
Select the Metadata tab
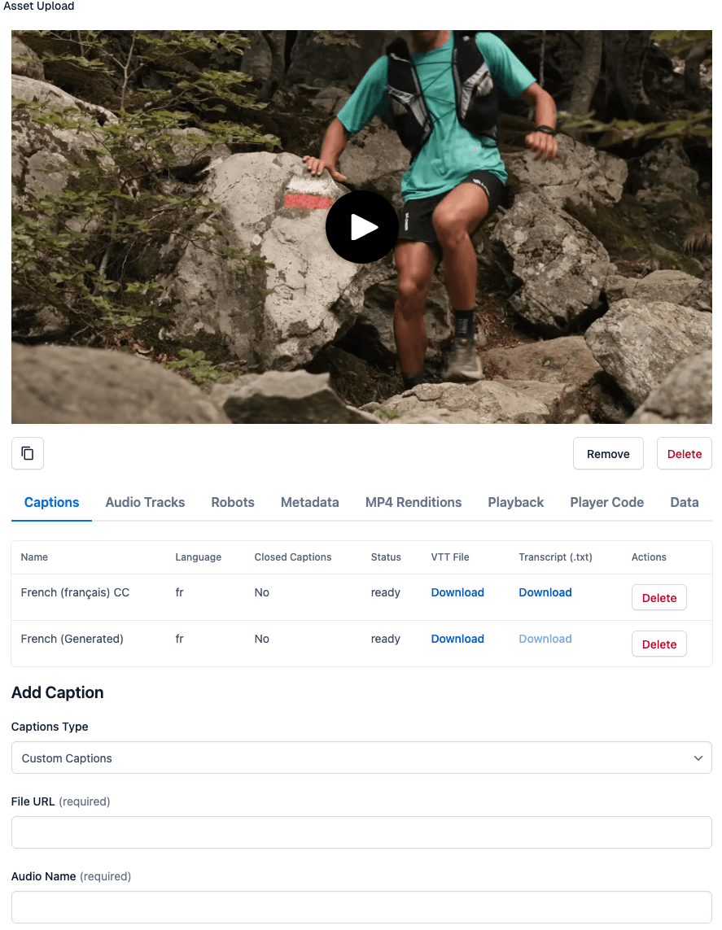coord(309,502)
